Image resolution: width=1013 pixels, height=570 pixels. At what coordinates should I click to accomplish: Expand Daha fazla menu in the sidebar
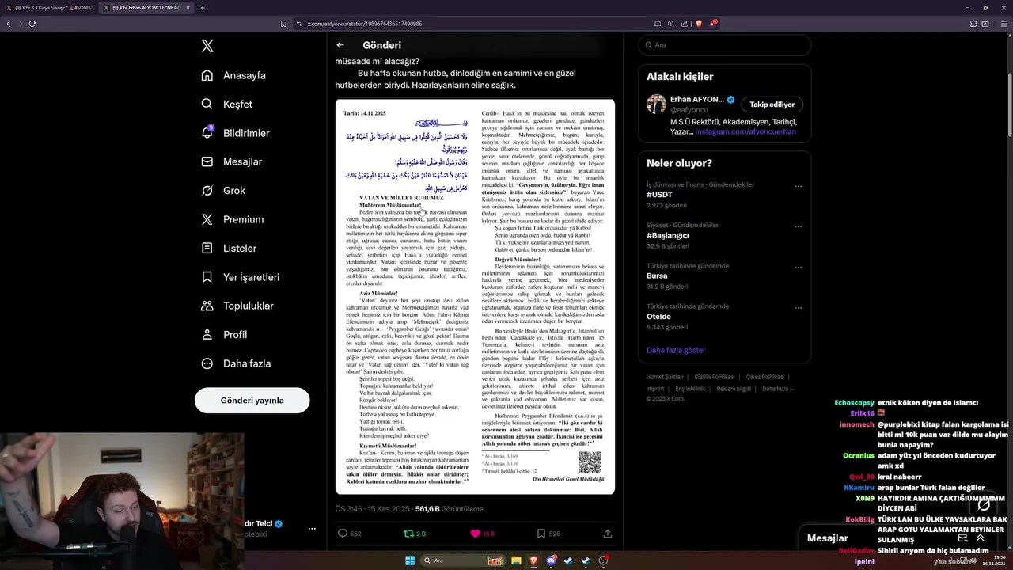tap(236, 363)
